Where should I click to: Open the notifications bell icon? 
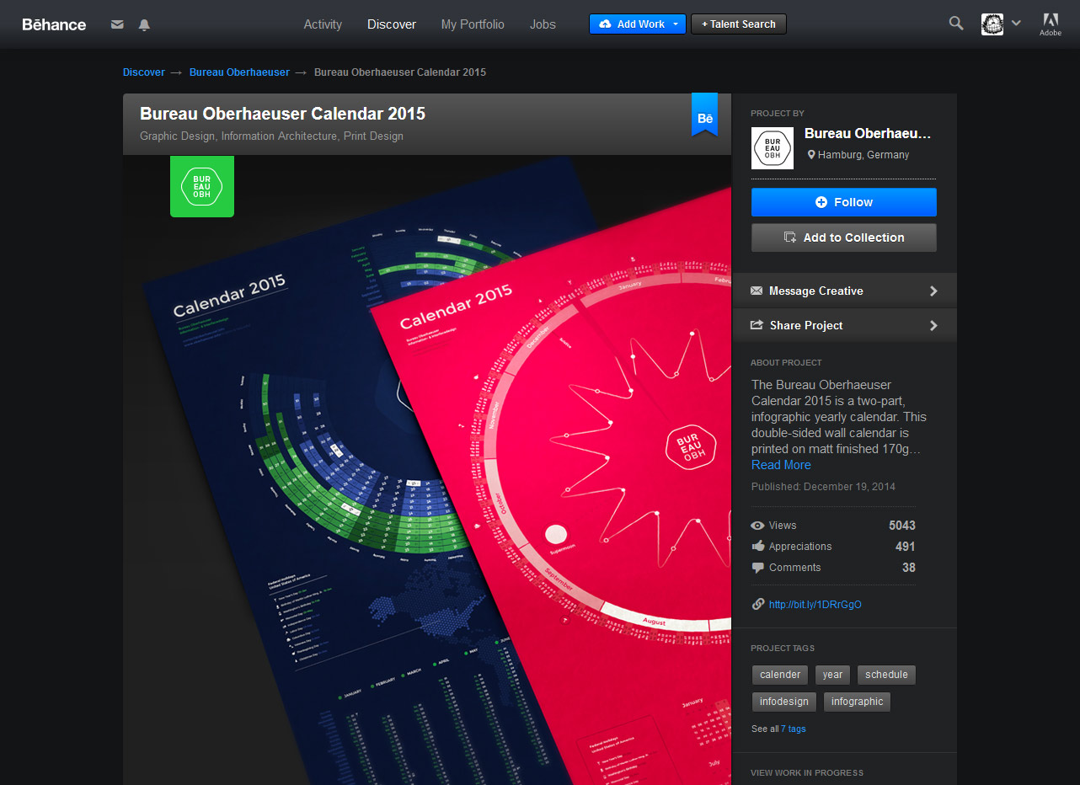(144, 24)
